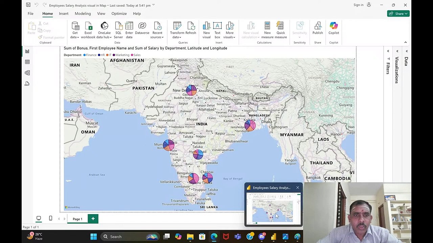This screenshot has height=243, width=433.
Task: Expand the Data pane
Action: 407,51
